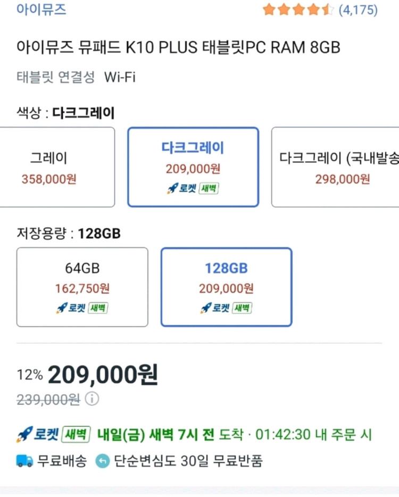Toggle the 다크그레이 color selection
399x497 pixels.
193,167
